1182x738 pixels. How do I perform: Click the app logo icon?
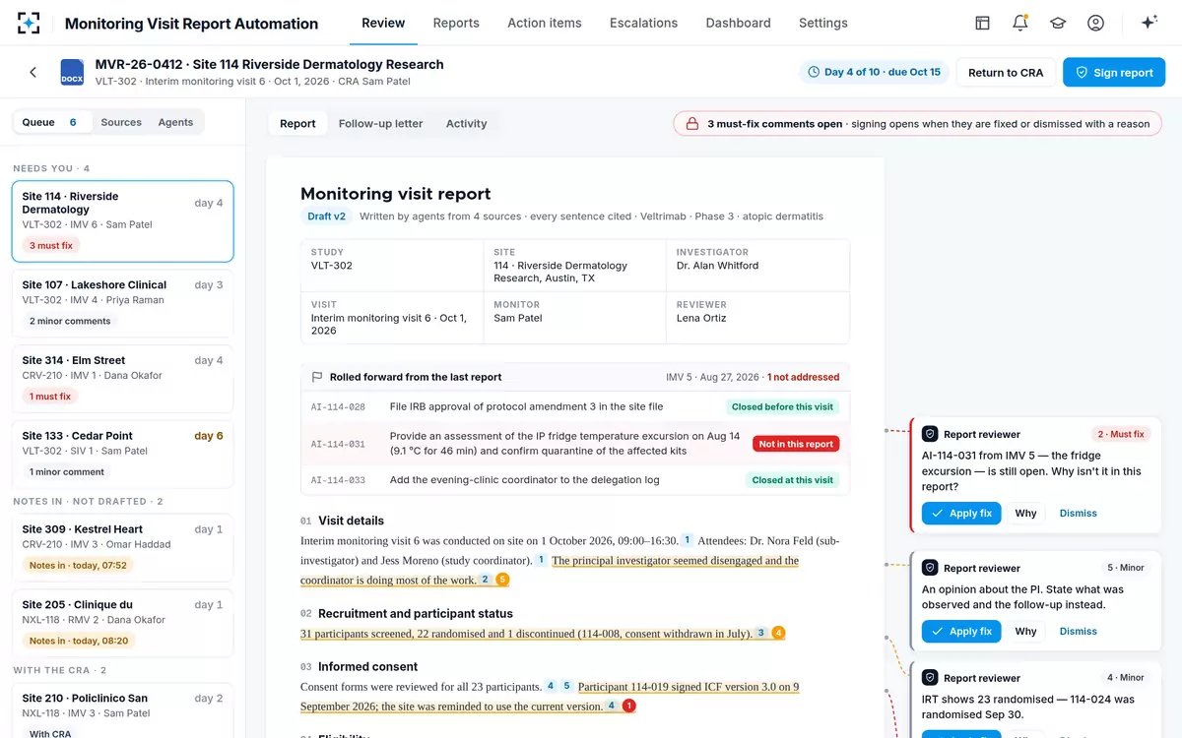point(30,23)
